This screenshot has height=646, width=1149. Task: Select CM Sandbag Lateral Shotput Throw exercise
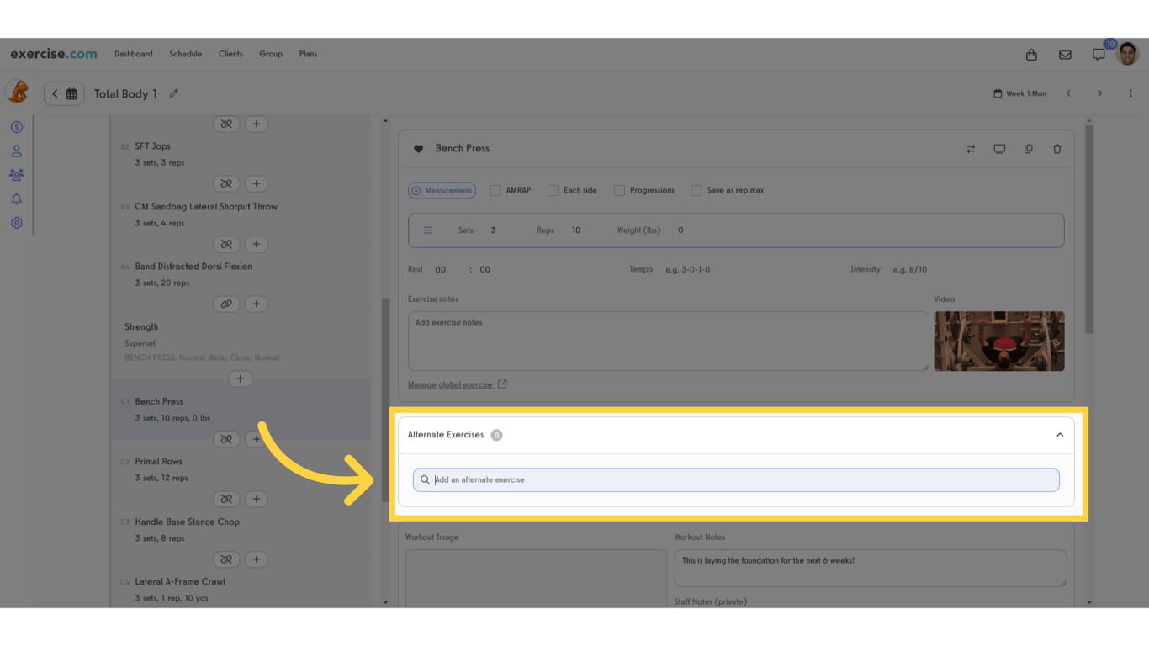tap(241, 214)
